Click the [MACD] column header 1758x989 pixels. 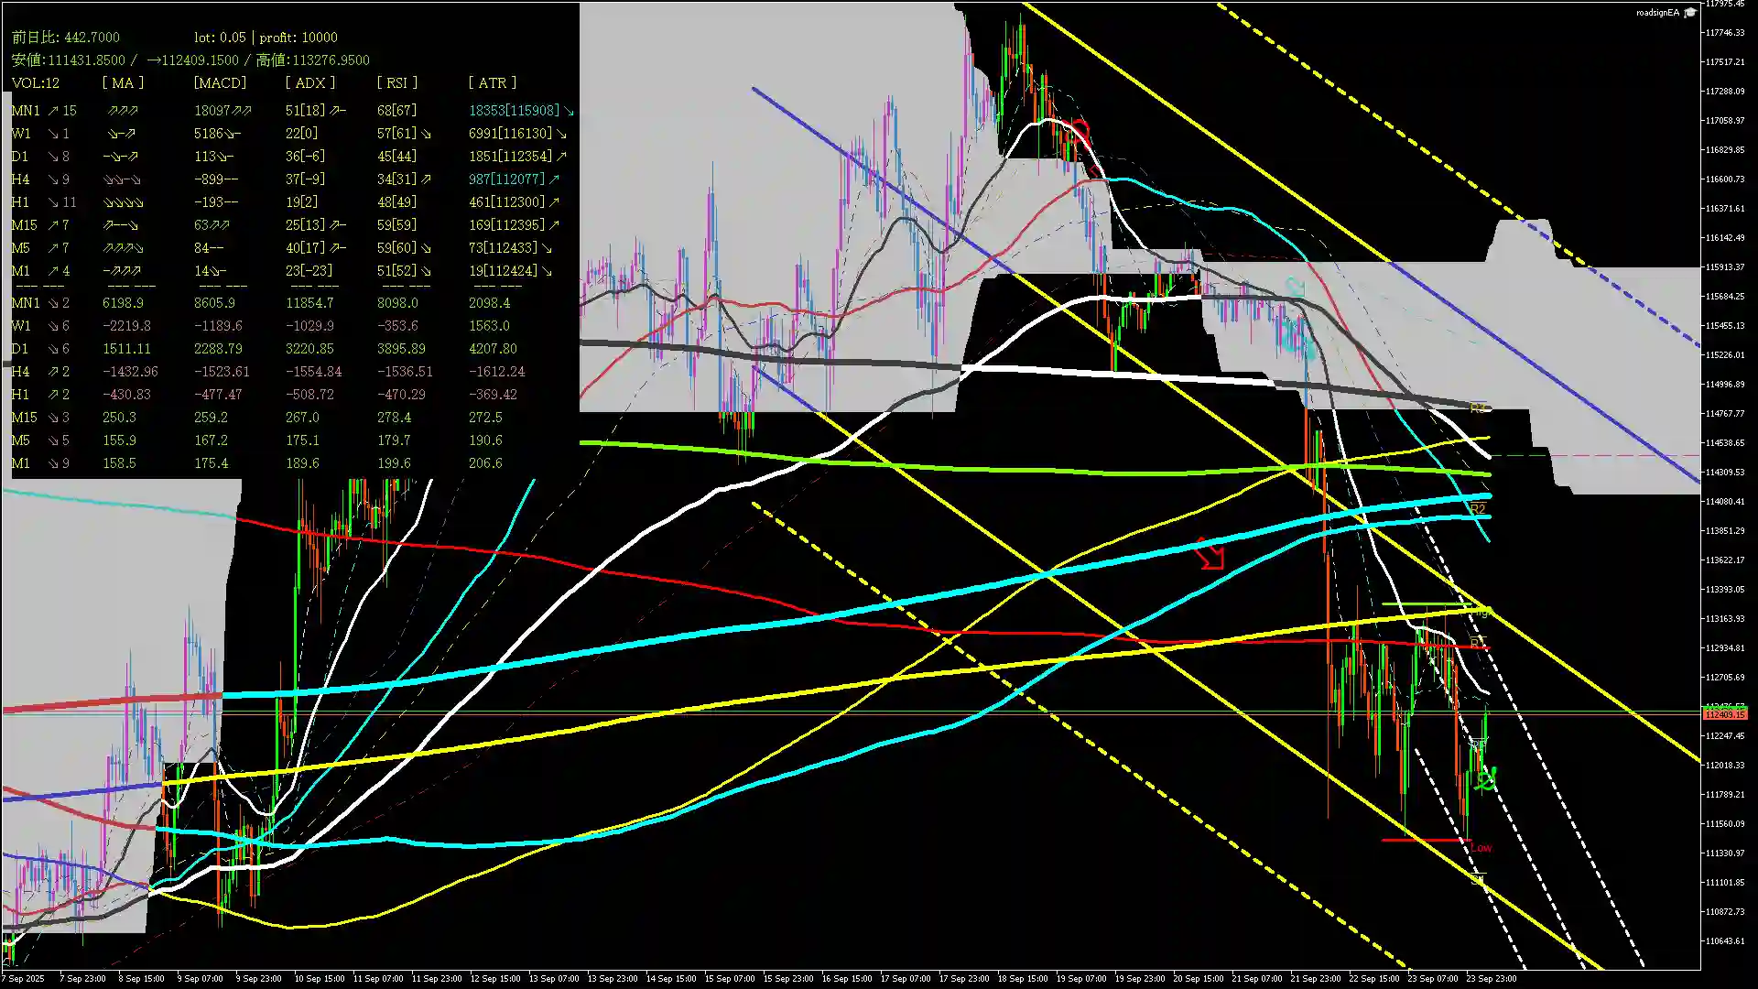pyautogui.click(x=220, y=83)
